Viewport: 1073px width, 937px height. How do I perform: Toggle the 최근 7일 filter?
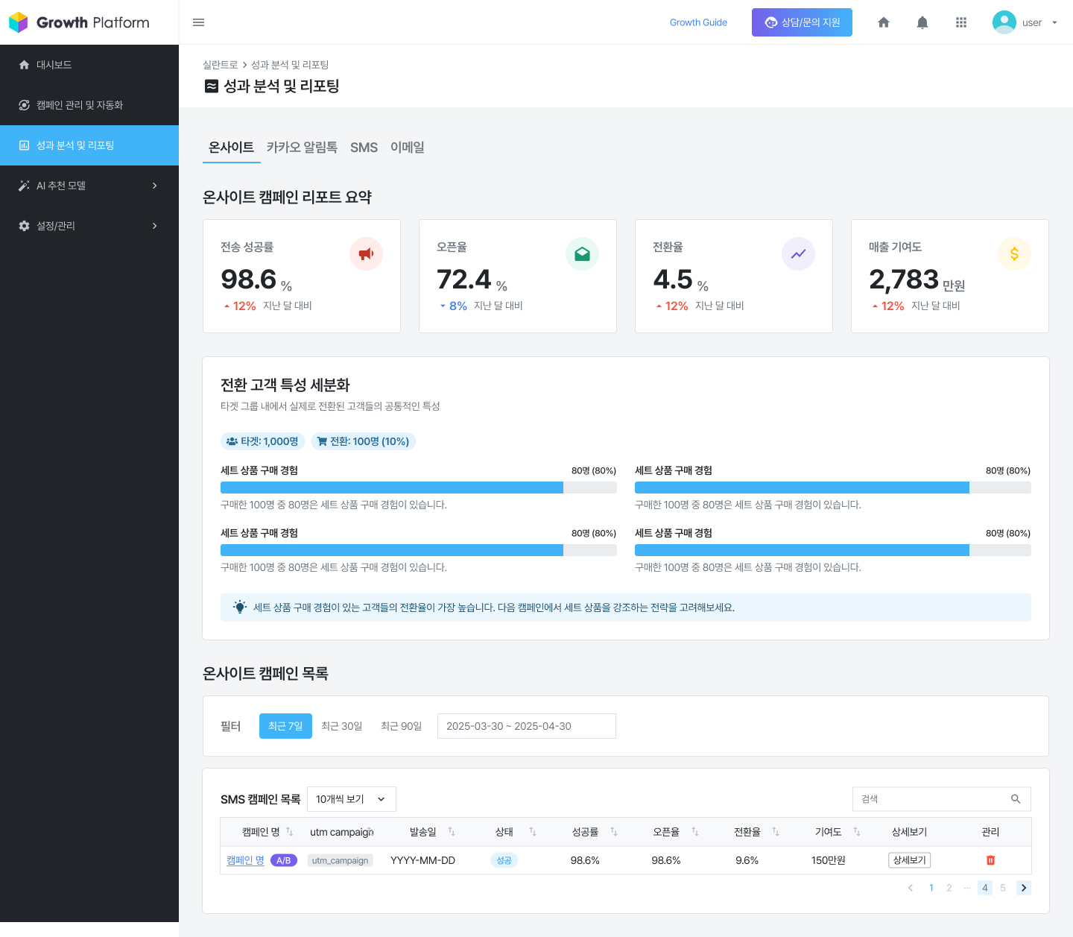point(285,725)
